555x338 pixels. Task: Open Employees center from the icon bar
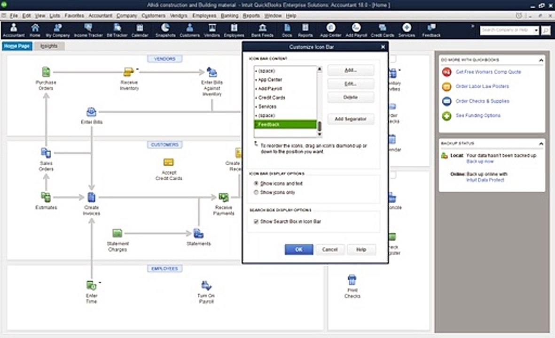click(234, 30)
